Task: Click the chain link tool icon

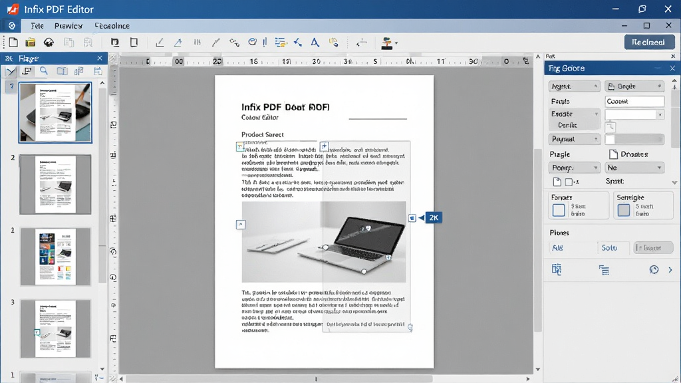Action: click(235, 43)
